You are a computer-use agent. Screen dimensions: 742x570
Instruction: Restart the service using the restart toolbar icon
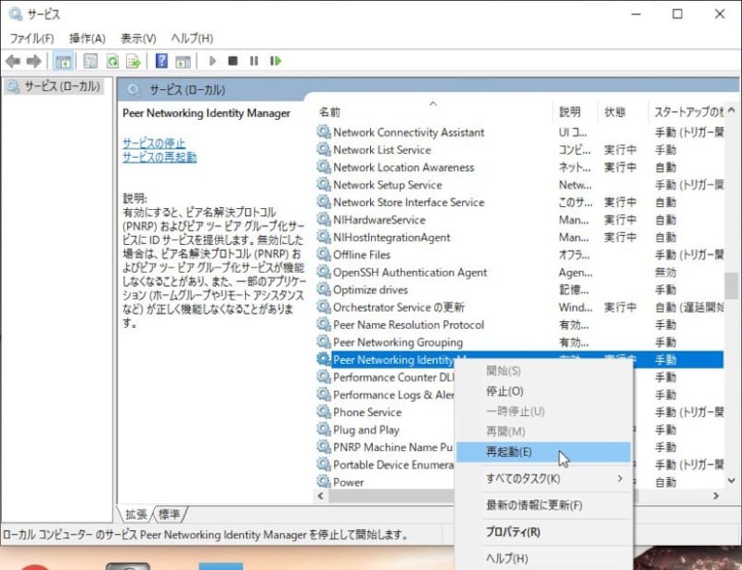(275, 61)
